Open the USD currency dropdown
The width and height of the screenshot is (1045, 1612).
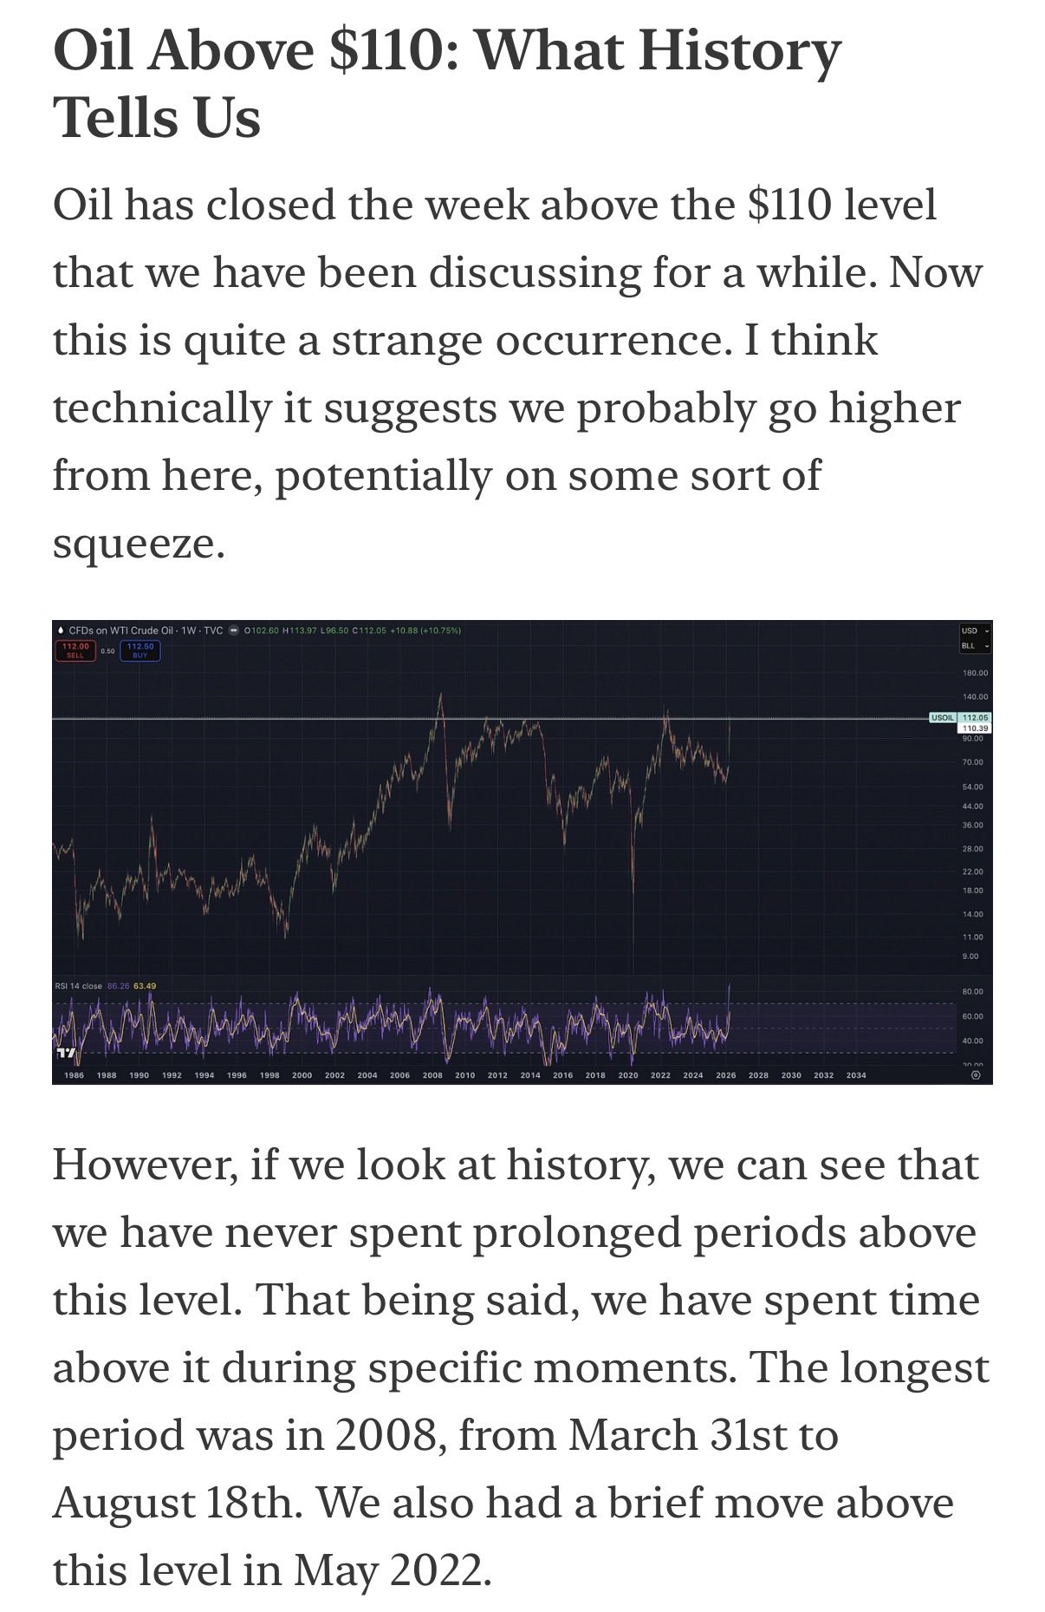pos(973,630)
